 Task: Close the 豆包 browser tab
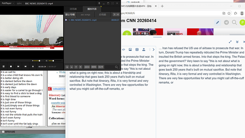pos(156,6)
